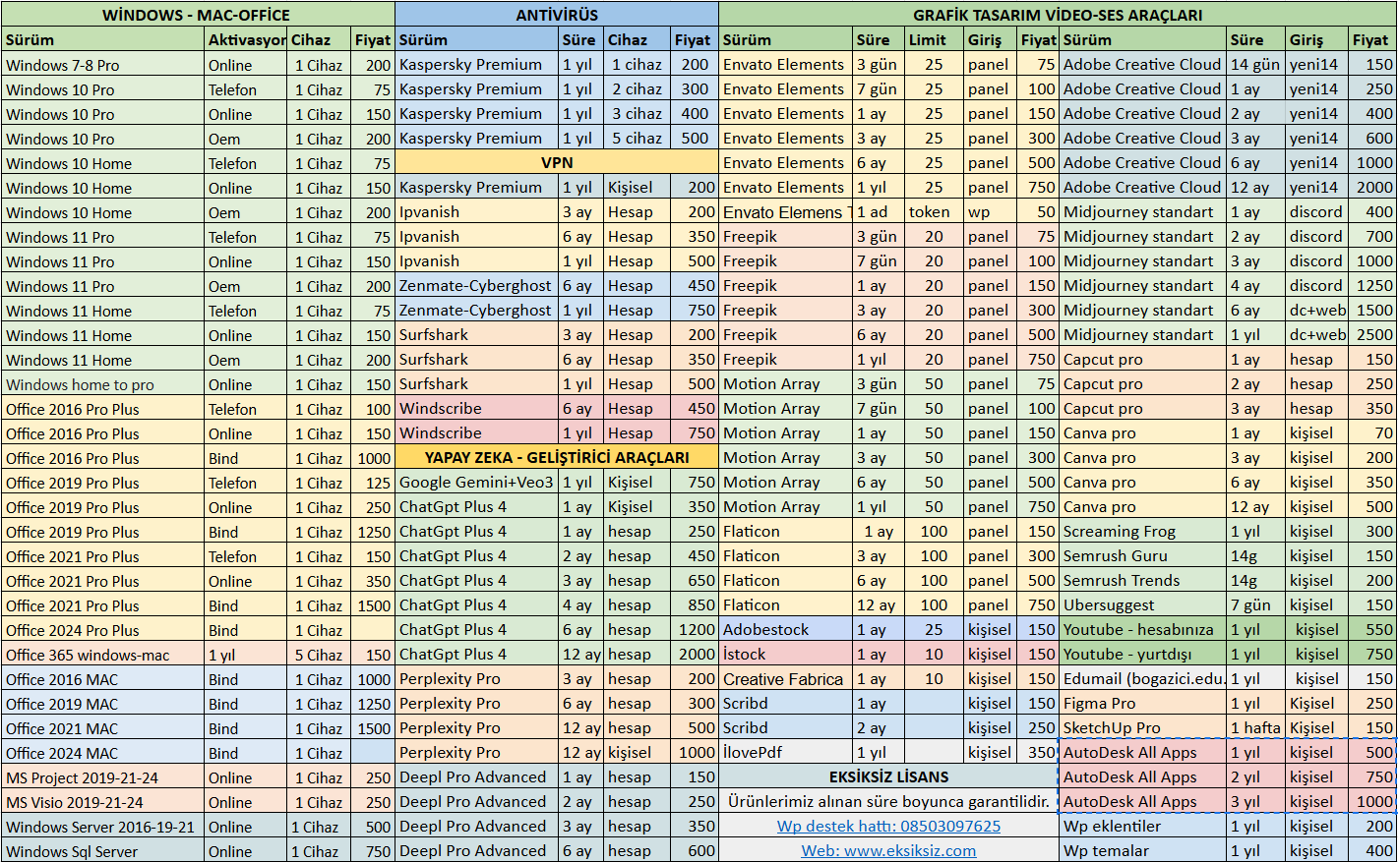Select the yellow VPN header cell
This screenshot has width=1398, height=862.
(557, 162)
